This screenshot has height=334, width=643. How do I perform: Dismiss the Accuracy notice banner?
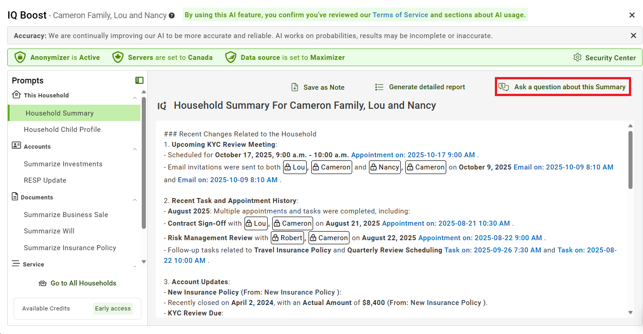633,35
